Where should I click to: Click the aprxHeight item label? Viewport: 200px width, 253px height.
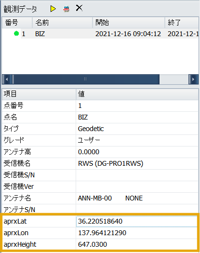click(x=20, y=245)
